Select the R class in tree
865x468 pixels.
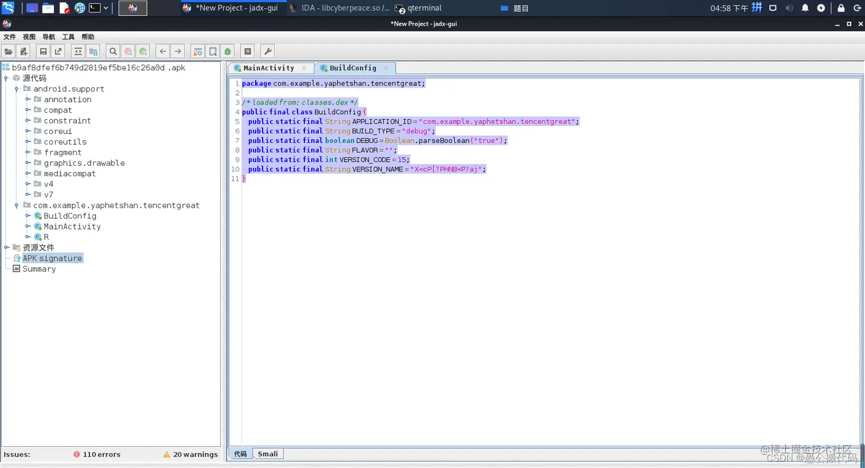click(x=46, y=237)
